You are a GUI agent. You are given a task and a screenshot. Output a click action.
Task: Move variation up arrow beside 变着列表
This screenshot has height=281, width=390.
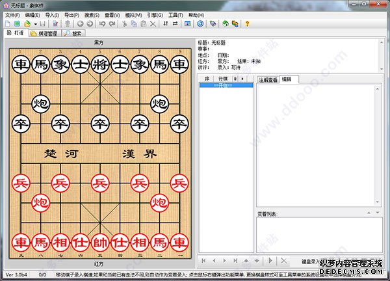(x=369, y=213)
